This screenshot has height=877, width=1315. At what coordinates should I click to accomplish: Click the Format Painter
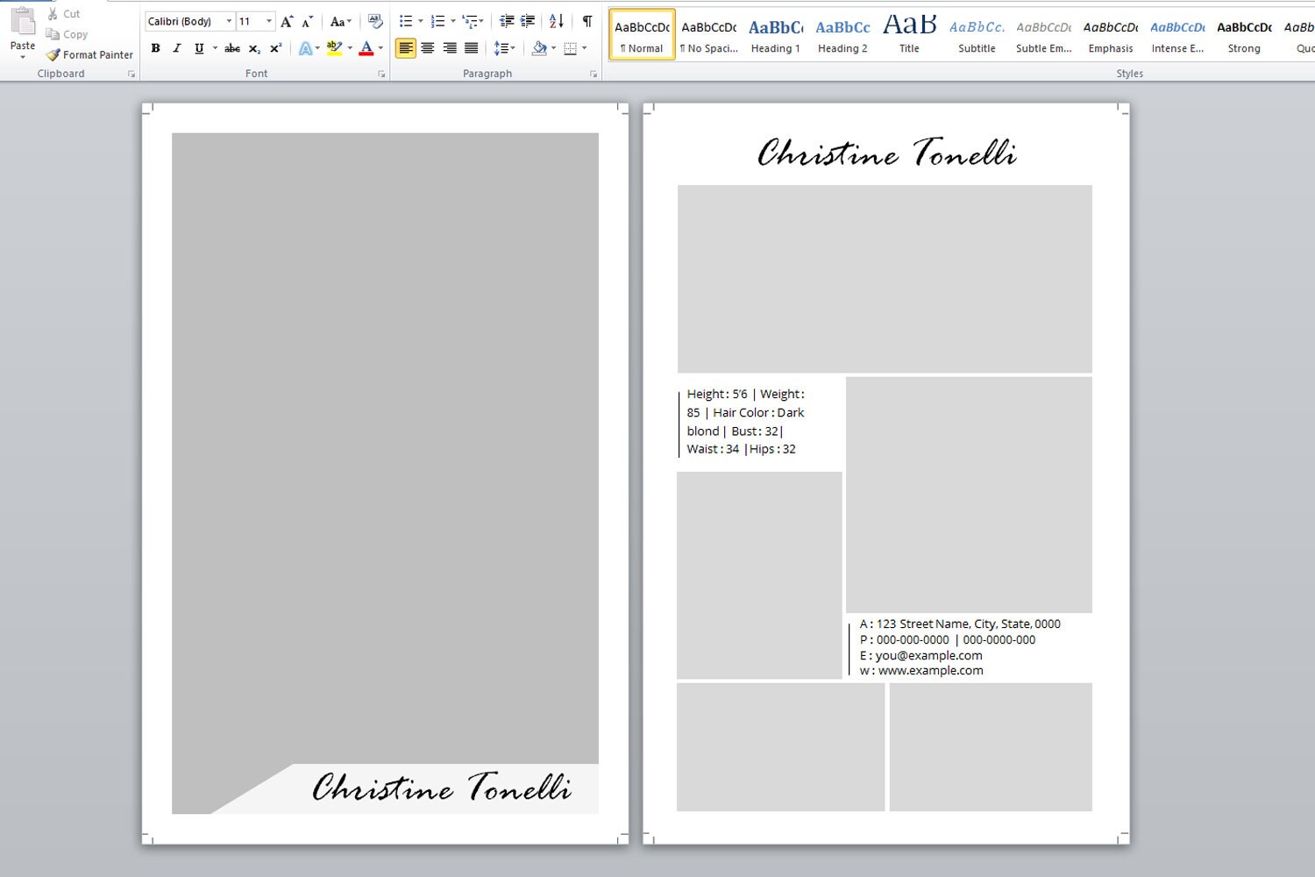click(89, 54)
